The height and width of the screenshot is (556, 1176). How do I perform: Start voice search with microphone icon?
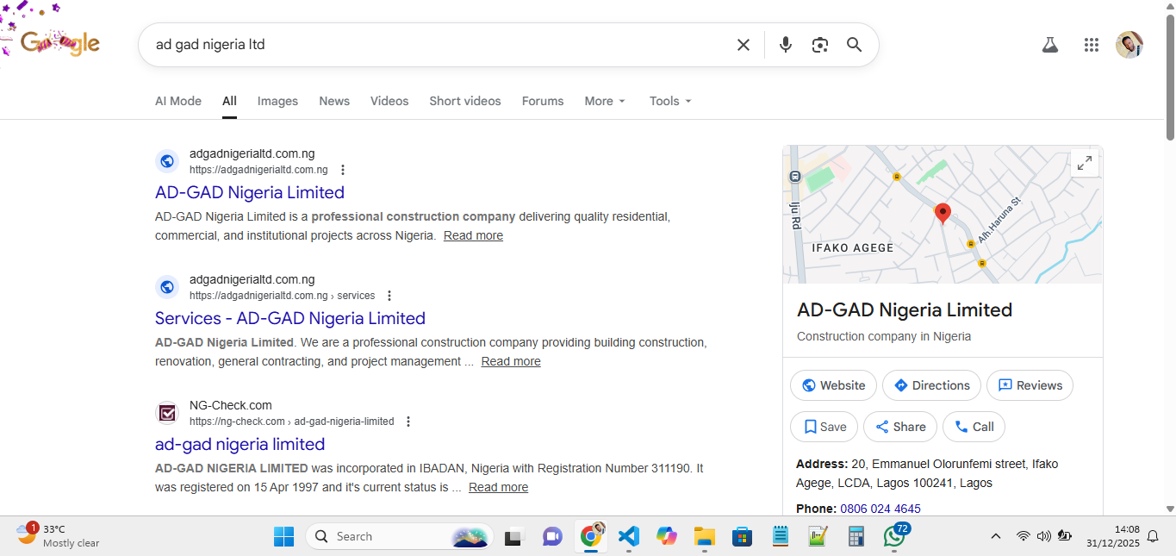pyautogui.click(x=785, y=45)
